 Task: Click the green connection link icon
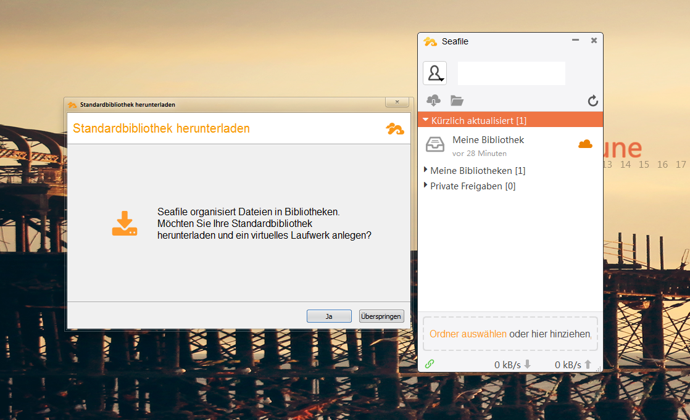(x=430, y=364)
